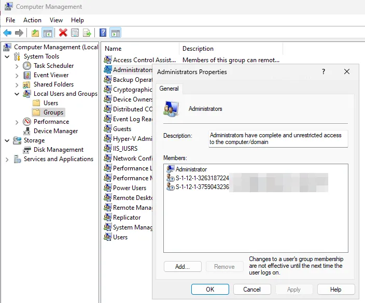Click the Add... button
The image size is (365, 303).
coord(182,267)
